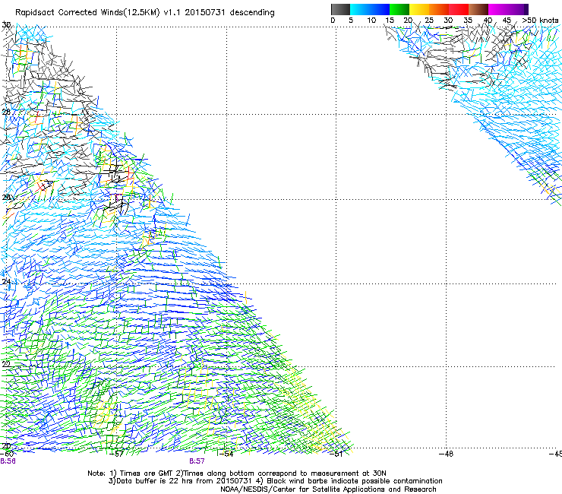Image resolution: width=562 pixels, height=494 pixels.
Task: Click the gray 0-5 knots color swatch
Action: pyautogui.click(x=340, y=9)
